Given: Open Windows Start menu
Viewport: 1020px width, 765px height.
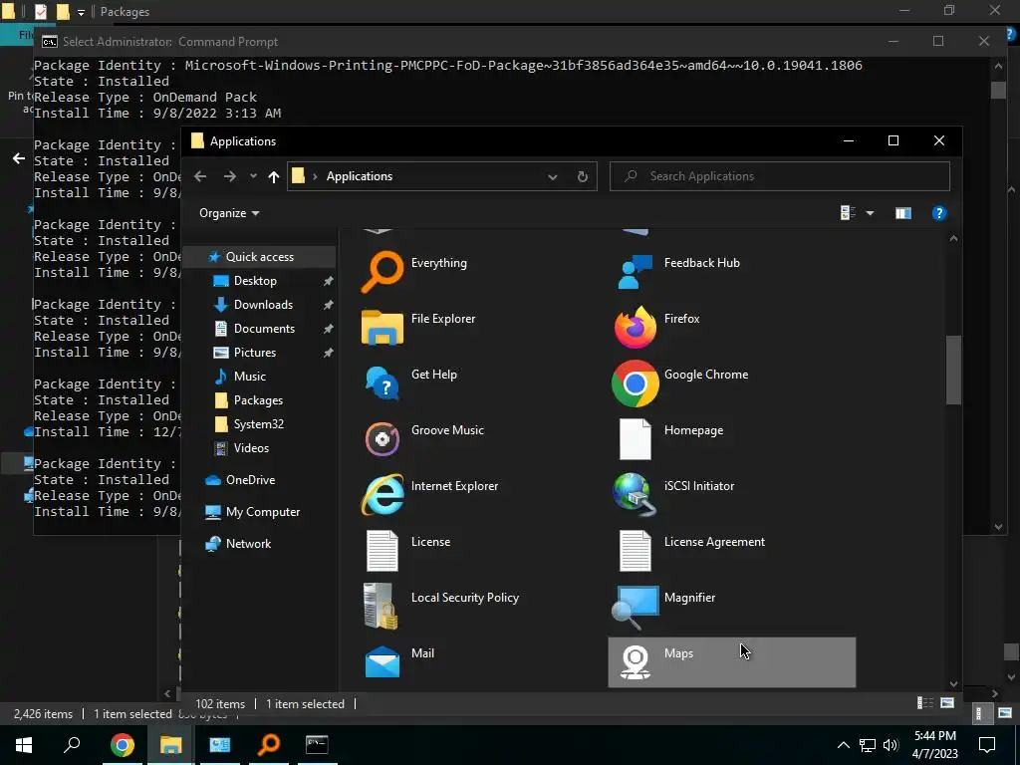Looking at the screenshot, I should click(24, 745).
